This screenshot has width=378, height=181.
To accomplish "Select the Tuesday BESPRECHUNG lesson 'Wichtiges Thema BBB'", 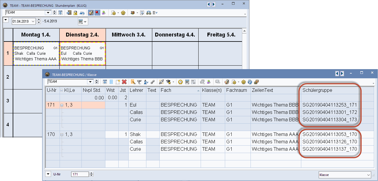I will coord(83,53).
